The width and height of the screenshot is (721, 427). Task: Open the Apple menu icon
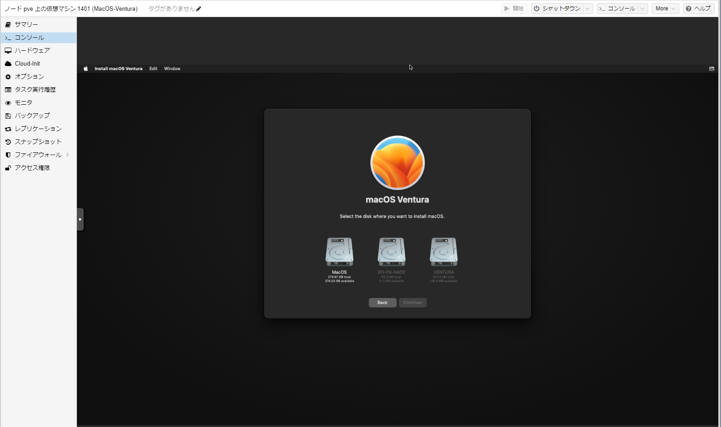pyautogui.click(x=86, y=69)
